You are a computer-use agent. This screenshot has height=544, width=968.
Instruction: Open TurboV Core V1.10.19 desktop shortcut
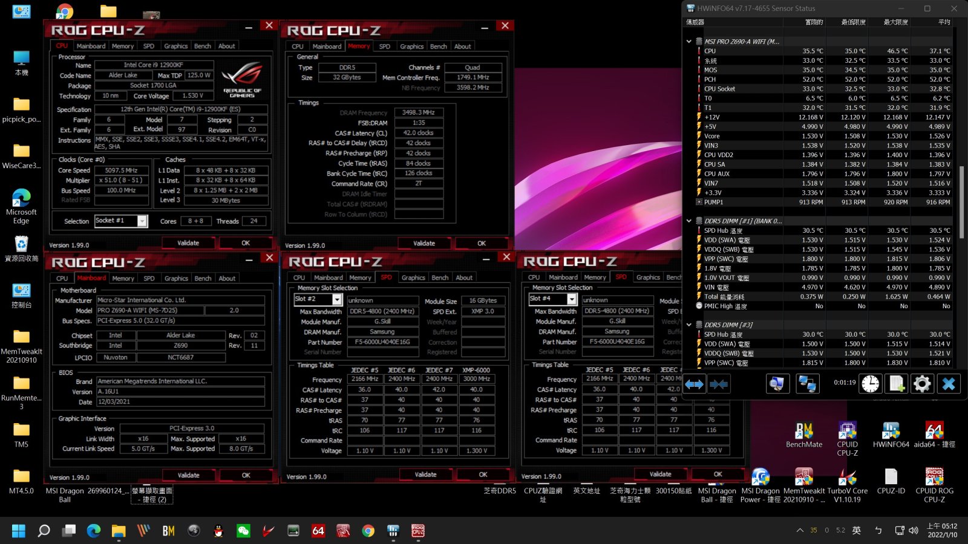[x=847, y=485]
